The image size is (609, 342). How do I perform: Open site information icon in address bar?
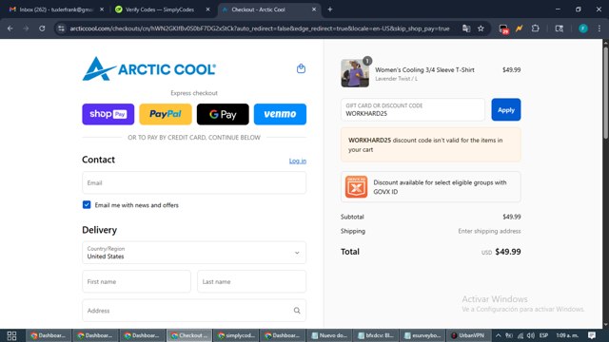tap(61, 28)
